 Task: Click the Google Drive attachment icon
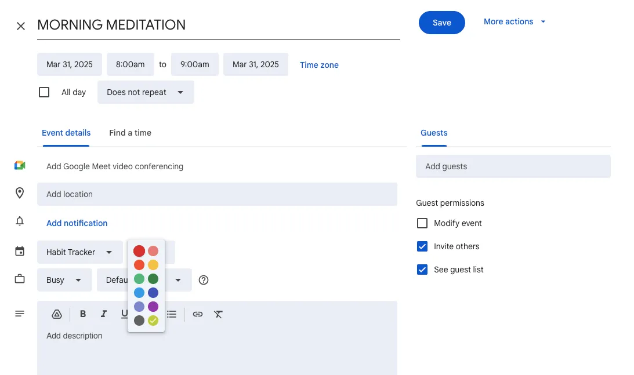(57, 314)
